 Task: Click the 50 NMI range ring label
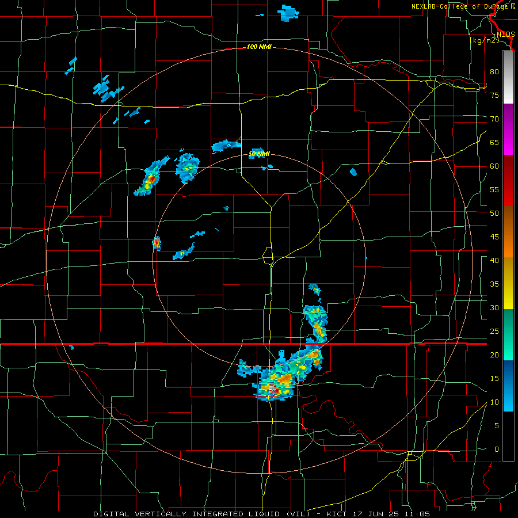[259, 154]
